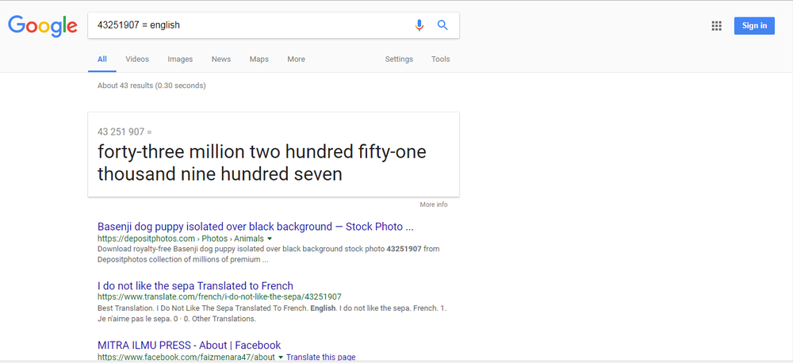The height and width of the screenshot is (363, 793).
Task: Open Basenji dog puppy Stock Photo result
Action: (255, 227)
